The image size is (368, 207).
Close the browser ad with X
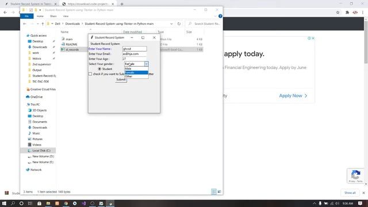point(313,39)
